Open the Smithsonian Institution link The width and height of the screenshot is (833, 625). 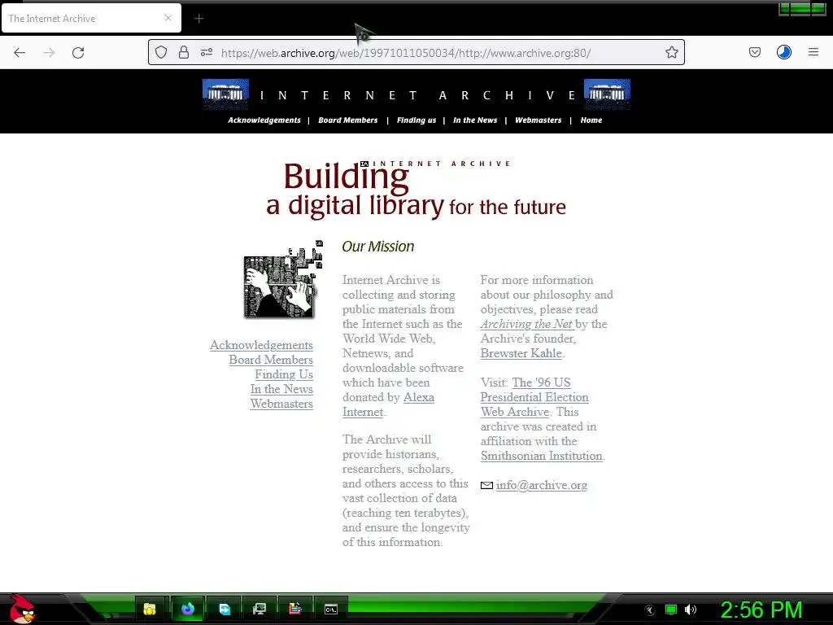click(541, 456)
